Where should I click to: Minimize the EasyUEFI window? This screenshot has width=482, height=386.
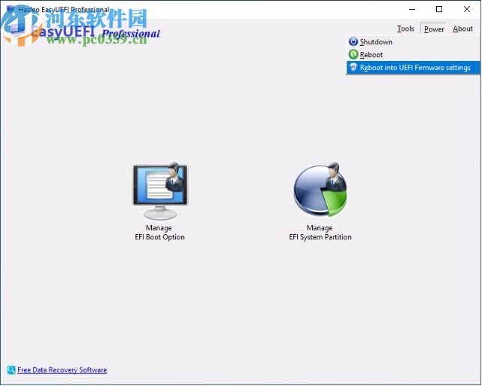tap(412, 9)
